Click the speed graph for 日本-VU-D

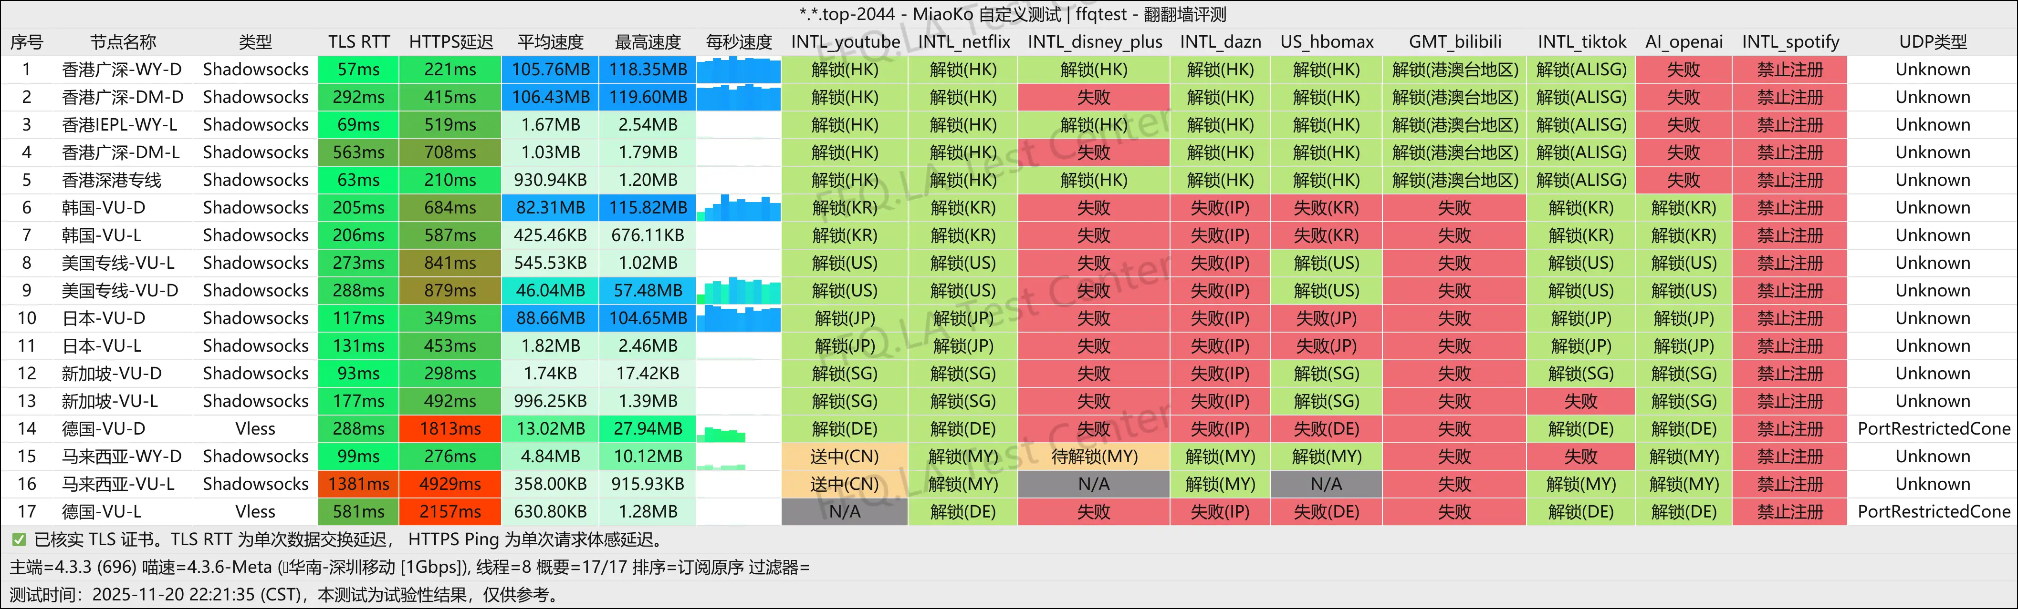pyautogui.click(x=738, y=318)
